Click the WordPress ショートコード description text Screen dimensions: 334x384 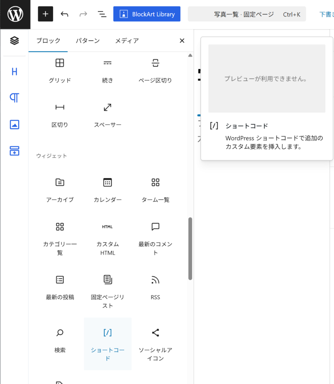[x=274, y=142]
